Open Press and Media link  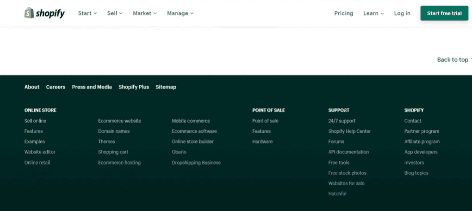click(x=92, y=87)
